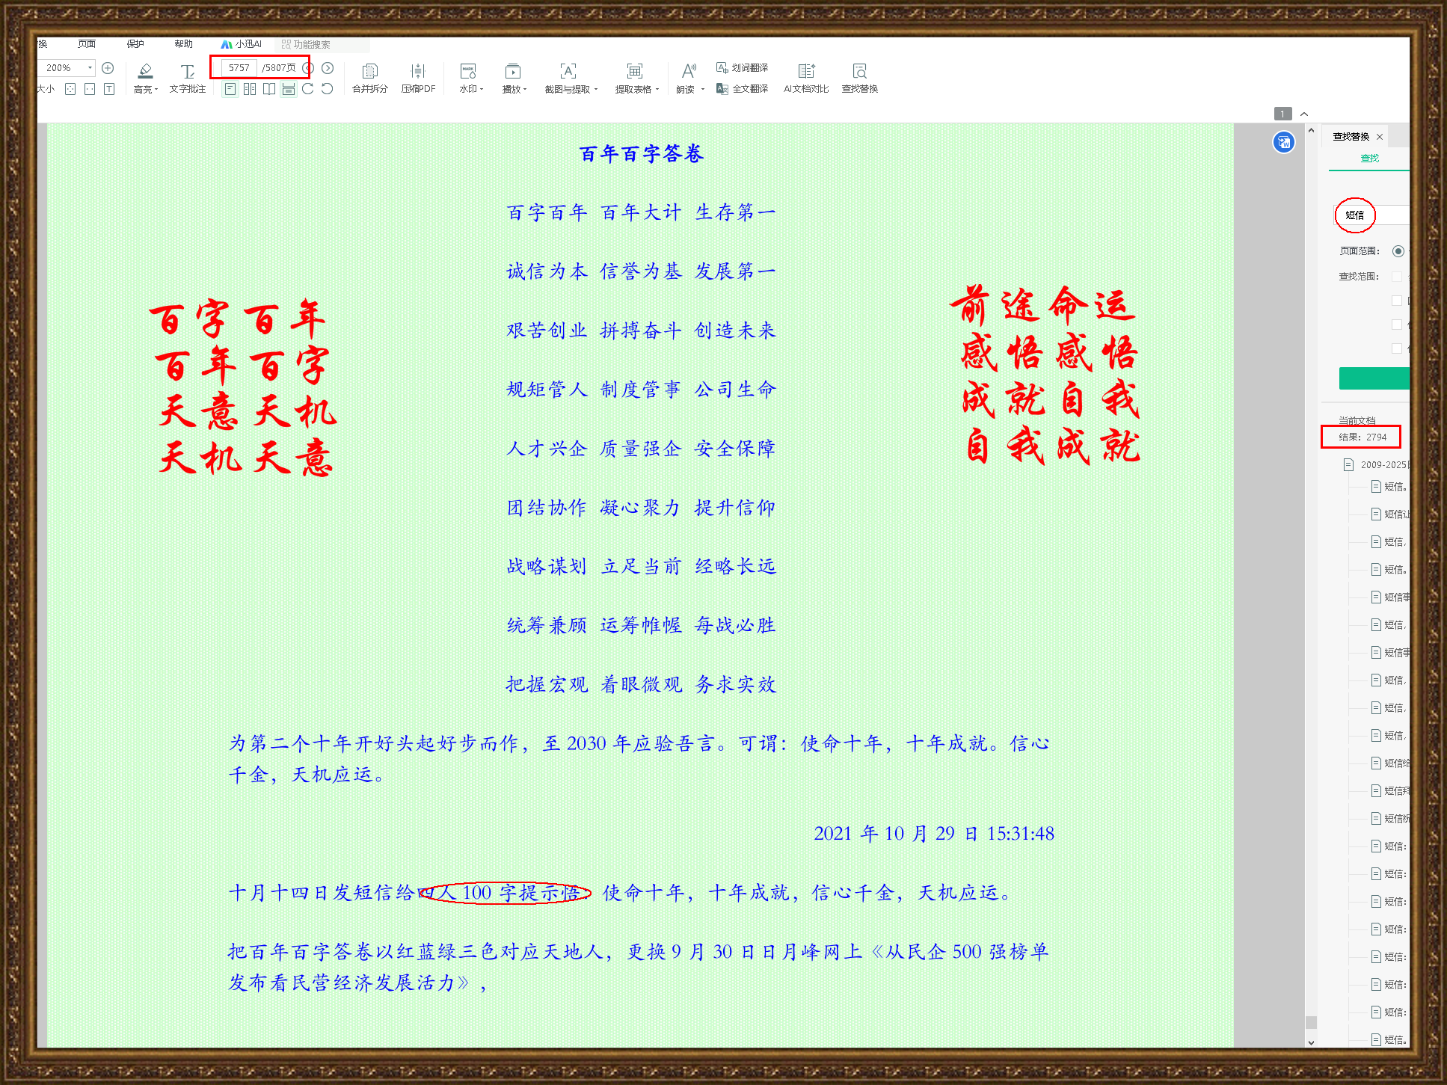Go to the next page arrow
The image size is (1447, 1085).
[328, 68]
